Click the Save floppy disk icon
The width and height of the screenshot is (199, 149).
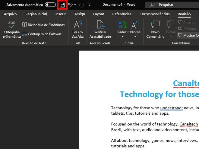[62, 5]
